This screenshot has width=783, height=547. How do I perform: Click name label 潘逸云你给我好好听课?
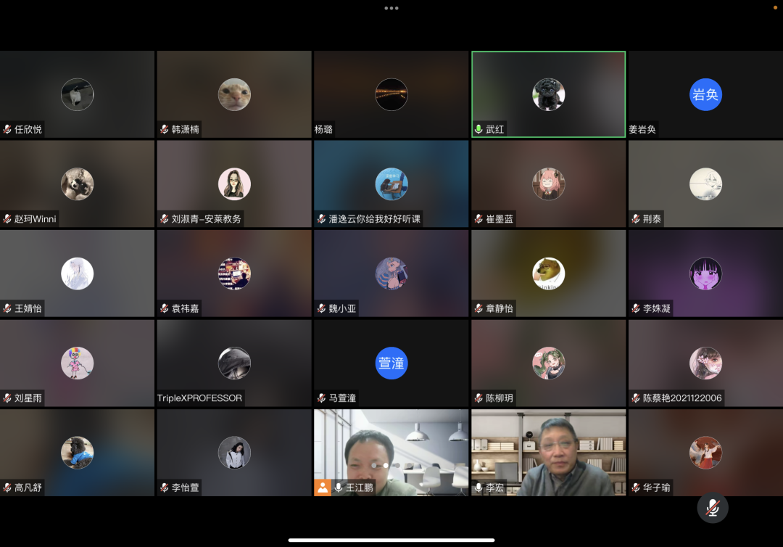[x=375, y=219]
